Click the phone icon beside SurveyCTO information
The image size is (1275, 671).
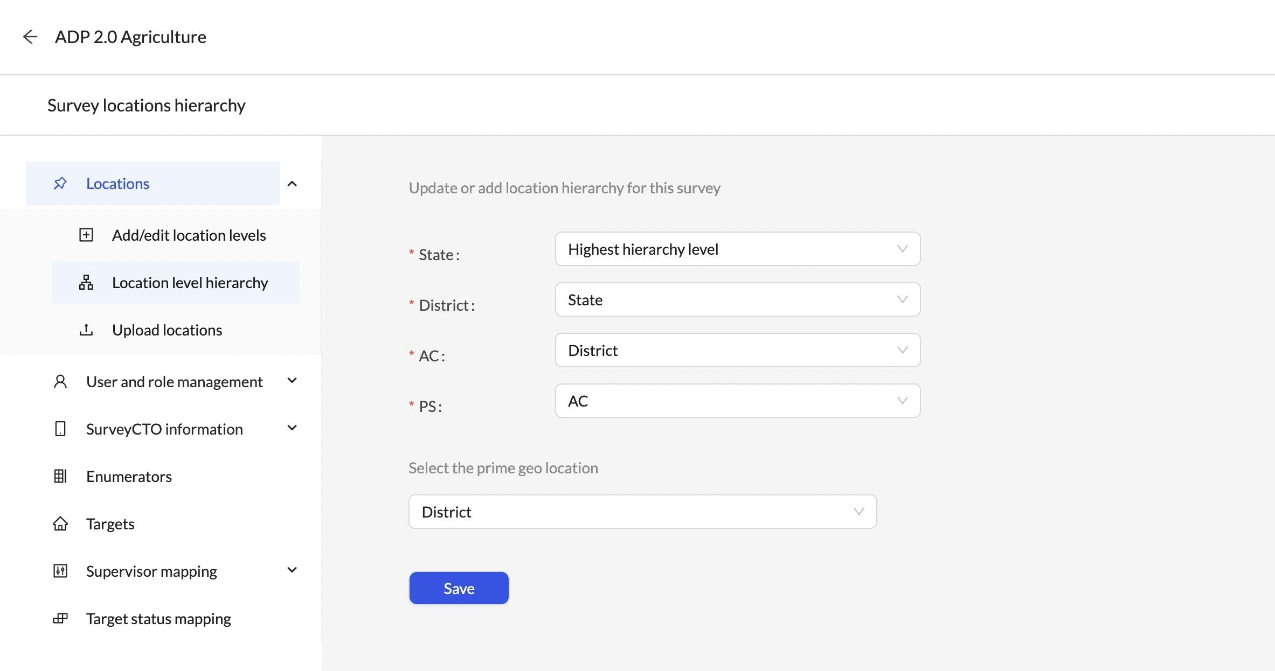60,429
